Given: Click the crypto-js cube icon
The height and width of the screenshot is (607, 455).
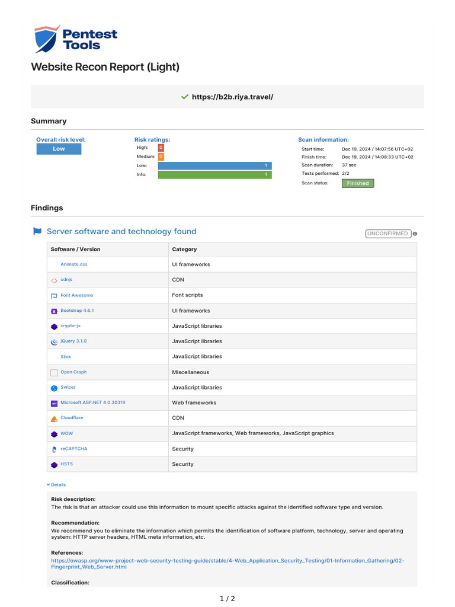Looking at the screenshot, I should pos(54,327).
